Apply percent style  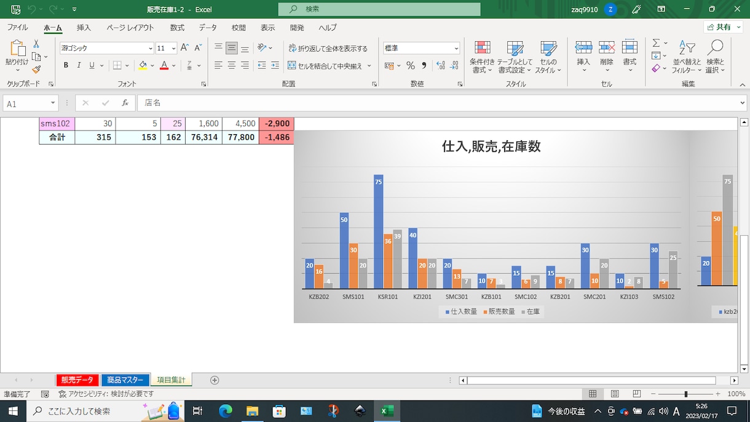[411, 65]
